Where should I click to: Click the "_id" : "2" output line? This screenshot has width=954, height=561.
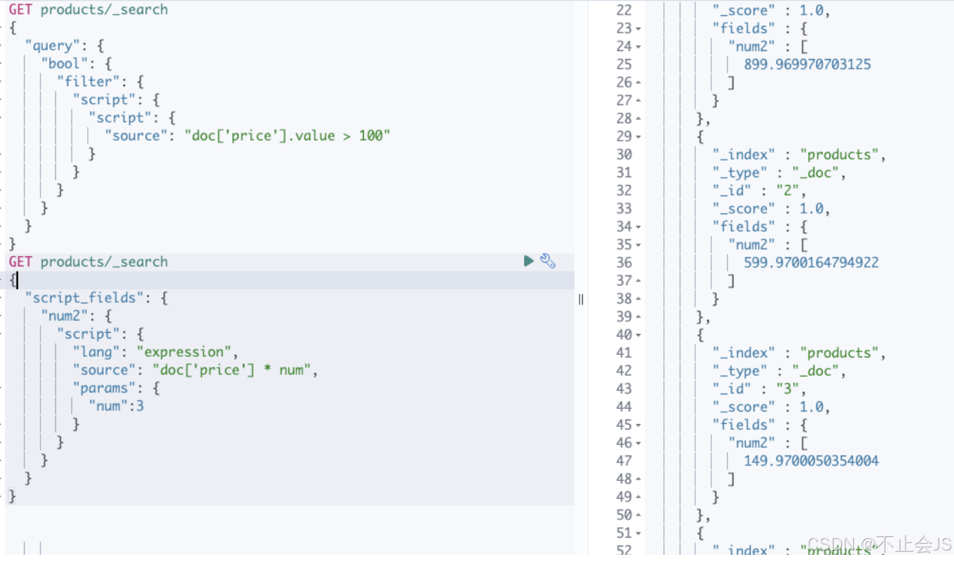(x=759, y=191)
